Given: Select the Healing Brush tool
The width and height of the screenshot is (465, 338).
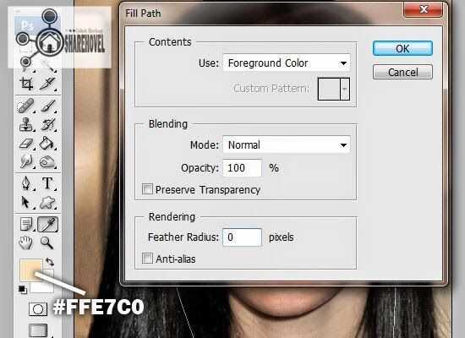Looking at the screenshot, I should point(26,106).
